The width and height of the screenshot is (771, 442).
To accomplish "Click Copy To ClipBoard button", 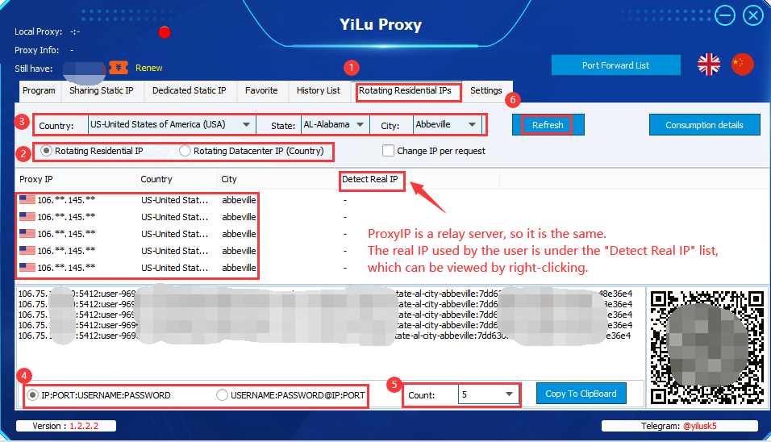I will coord(581,394).
